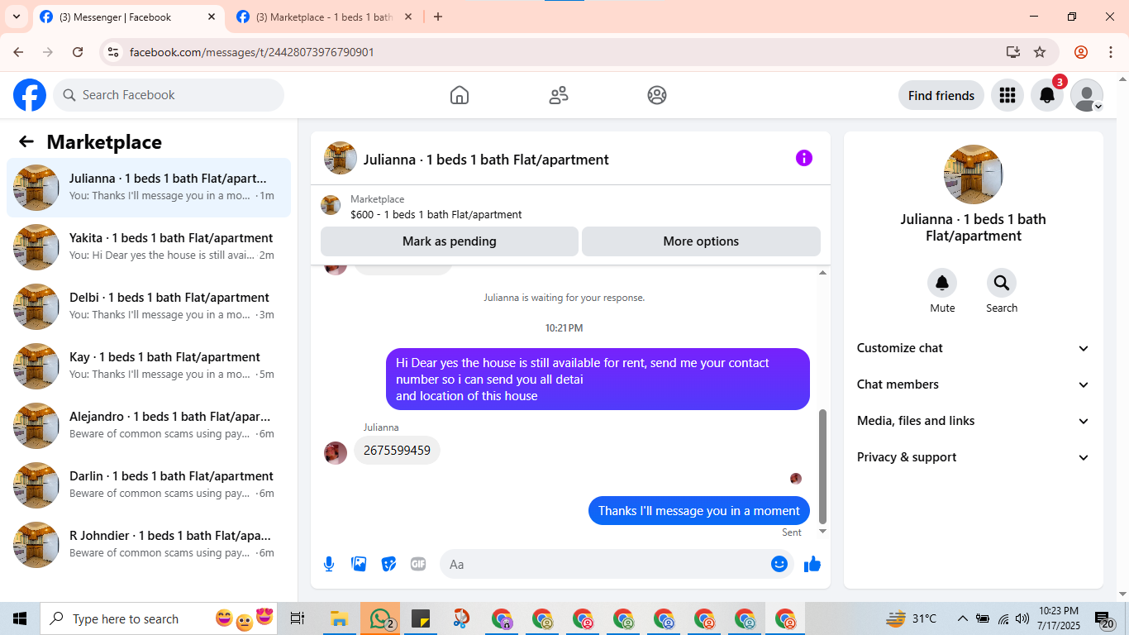This screenshot has width=1129, height=635.
Task: Open the $600 Marketplace listing link
Action: [436, 214]
